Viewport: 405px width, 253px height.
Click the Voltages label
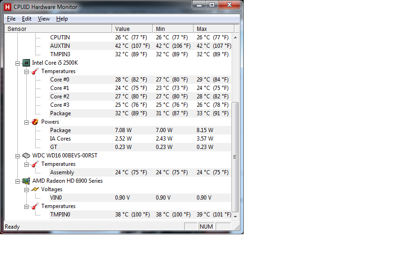52,189
